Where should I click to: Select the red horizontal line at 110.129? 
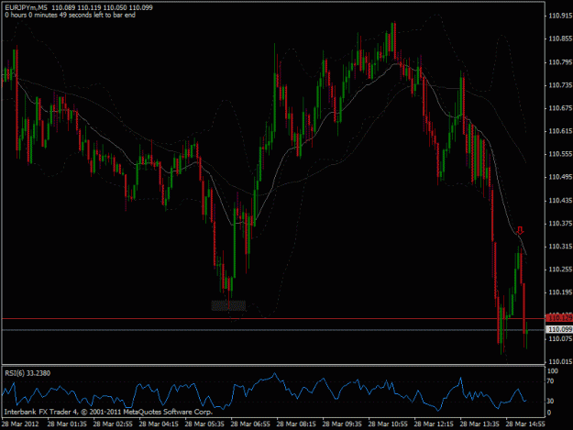click(273, 318)
